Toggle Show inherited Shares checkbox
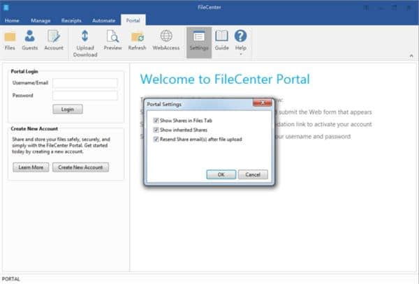Viewport: 419px width, 284px height. pyautogui.click(x=156, y=130)
